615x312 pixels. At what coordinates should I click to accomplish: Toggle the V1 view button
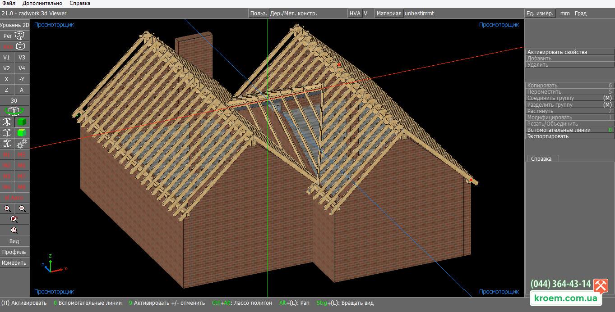7,57
